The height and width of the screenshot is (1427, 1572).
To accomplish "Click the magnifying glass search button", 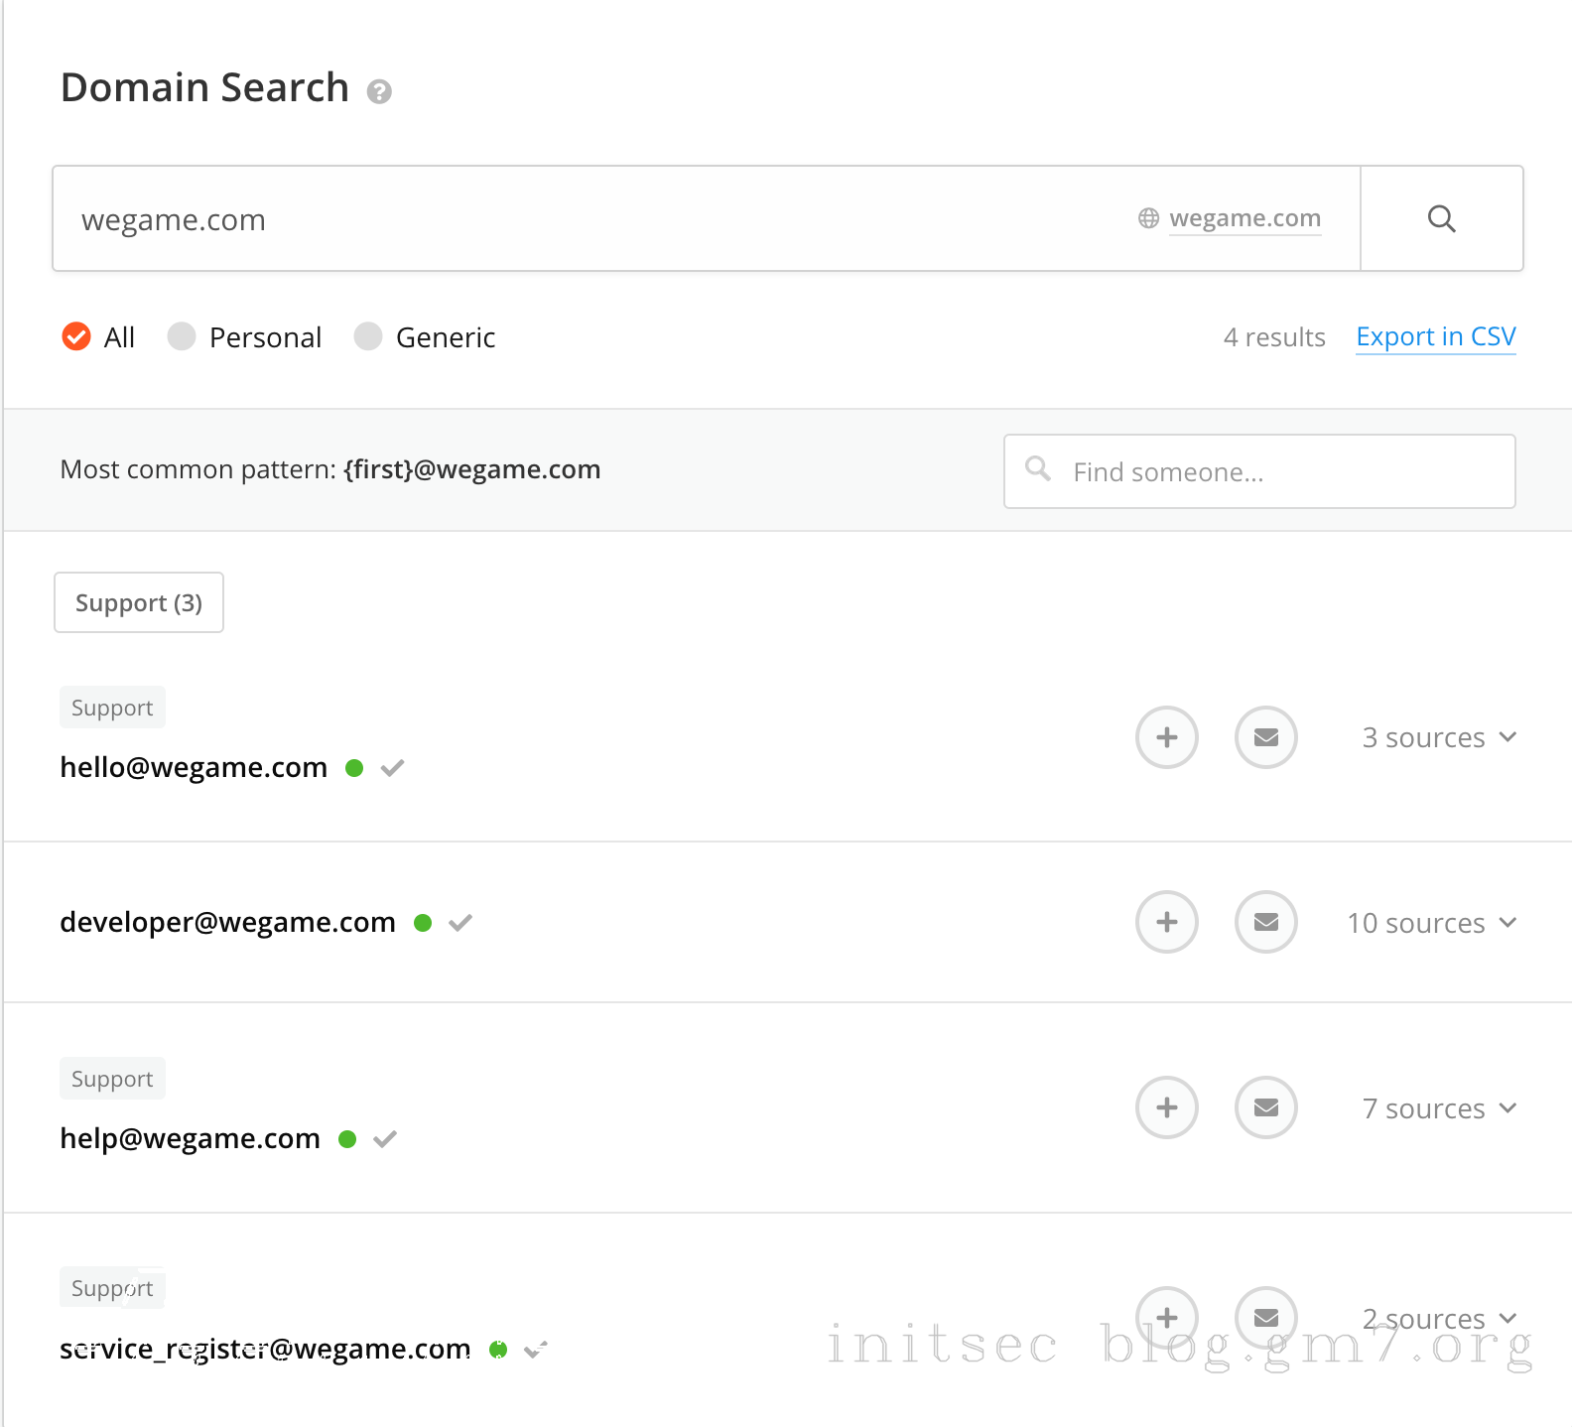I will 1441,219.
